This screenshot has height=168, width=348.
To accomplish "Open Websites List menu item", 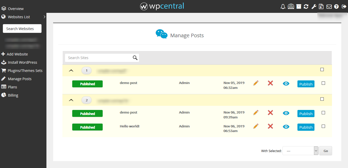I will pos(19,17).
